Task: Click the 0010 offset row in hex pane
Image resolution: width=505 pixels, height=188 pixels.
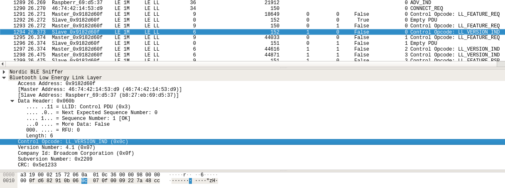Action: pos(9,181)
